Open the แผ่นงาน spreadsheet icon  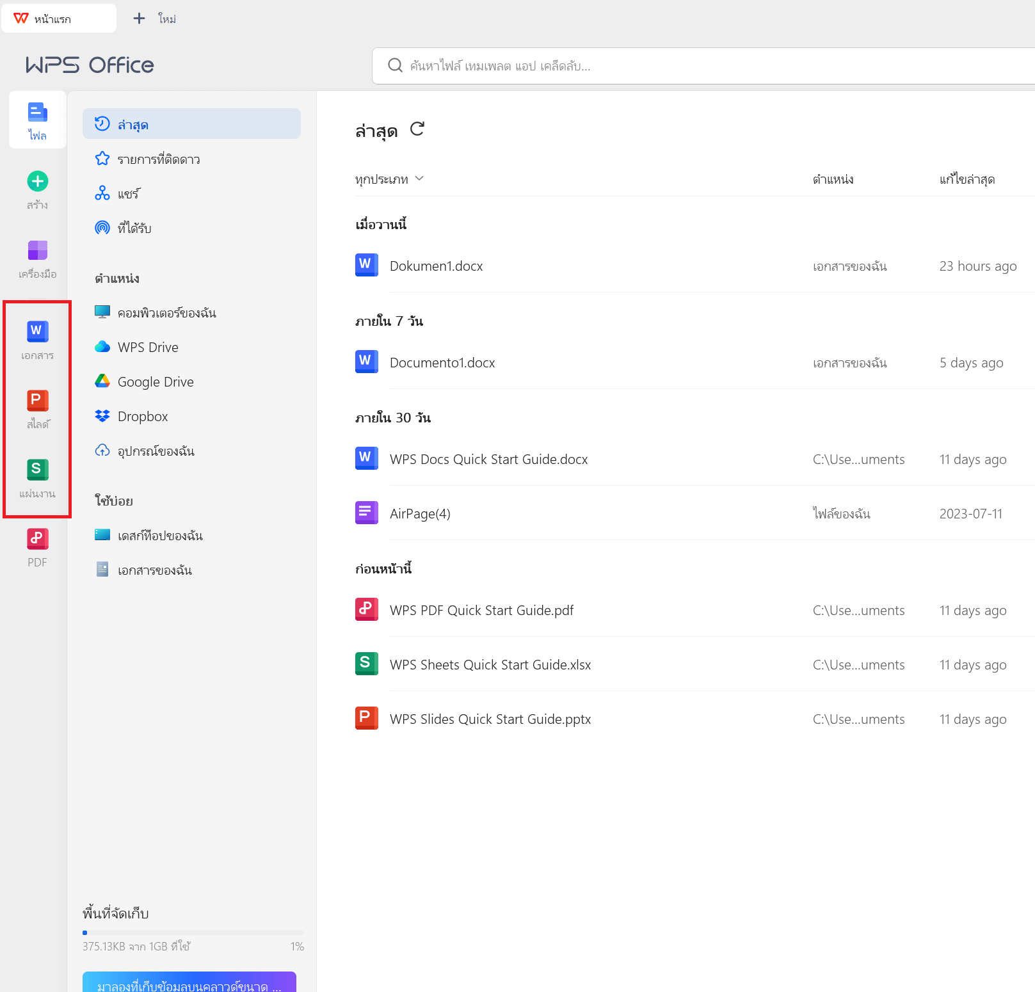coord(37,470)
